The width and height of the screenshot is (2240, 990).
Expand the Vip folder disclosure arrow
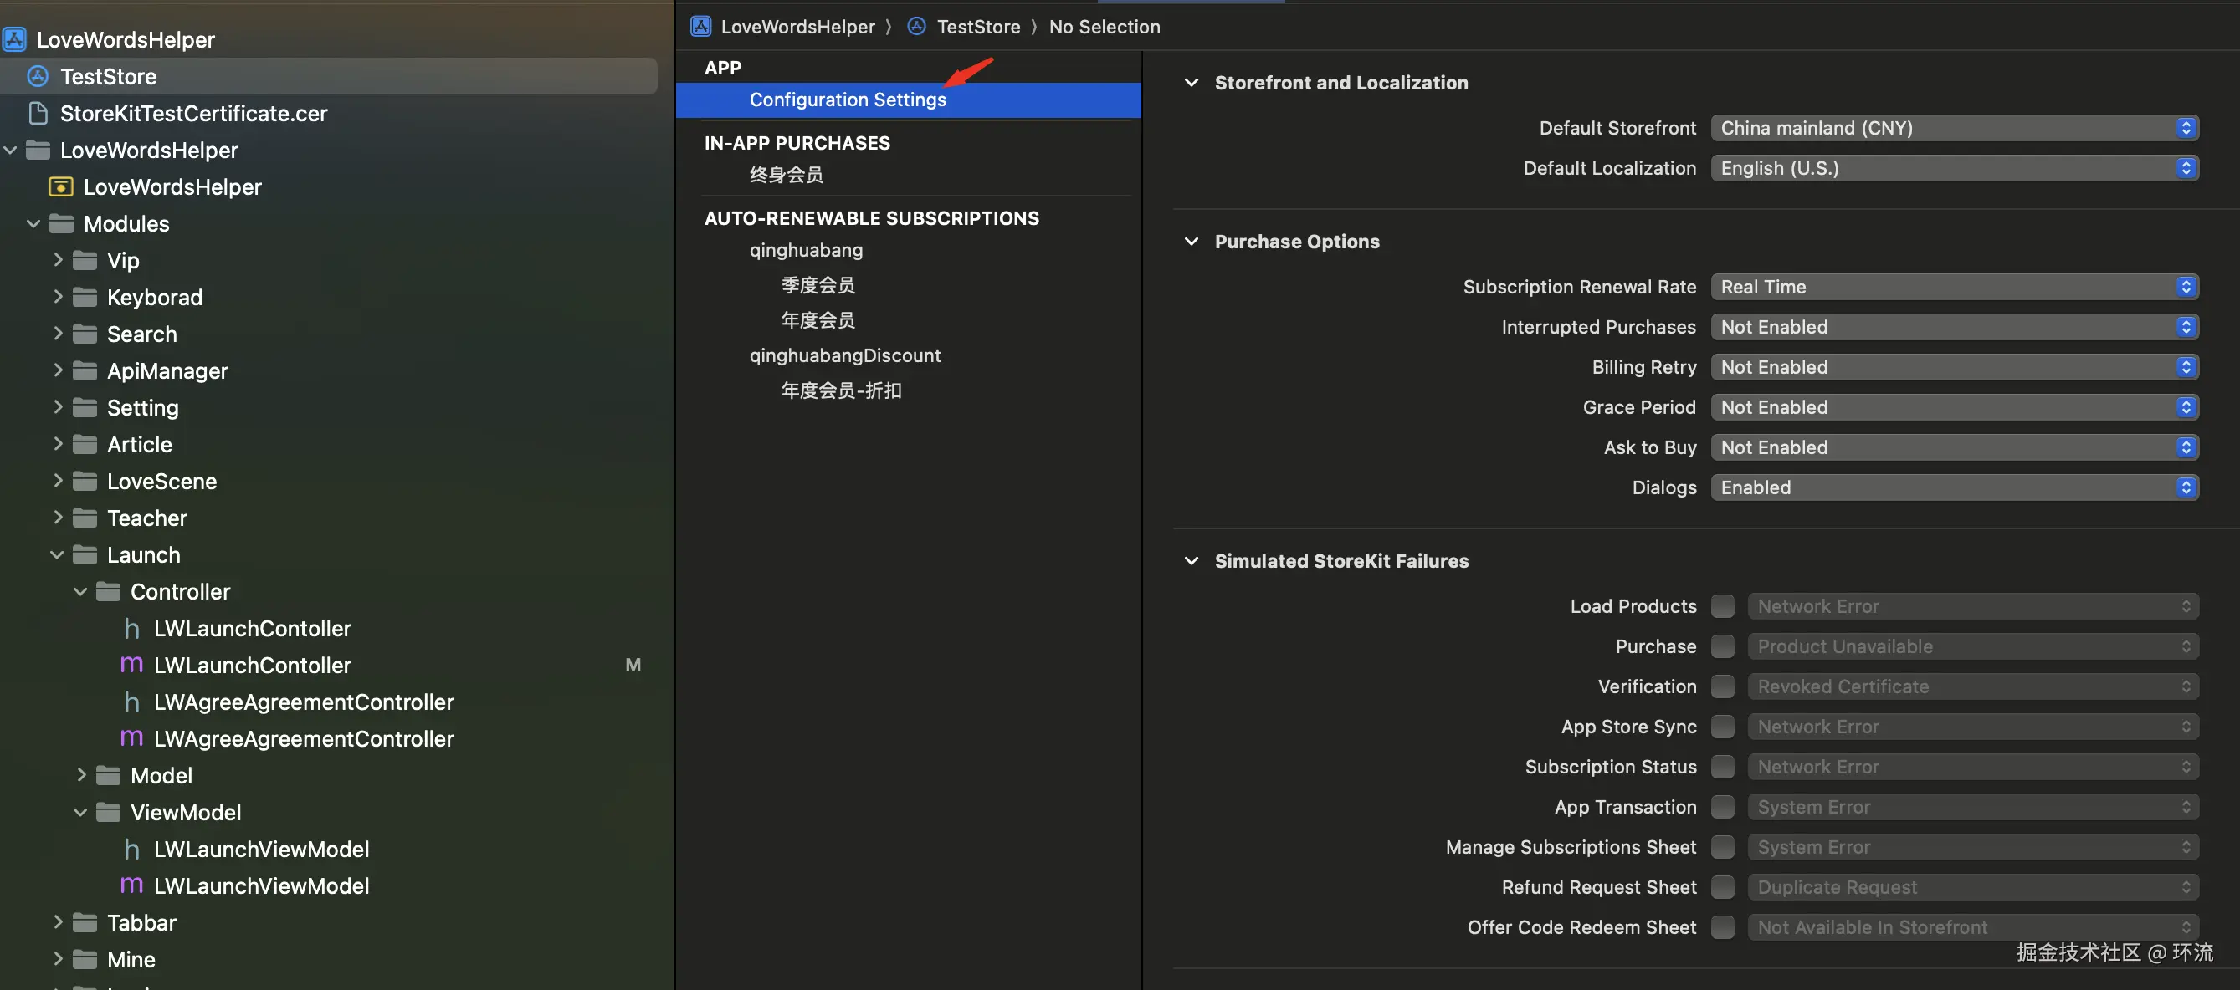(x=58, y=260)
